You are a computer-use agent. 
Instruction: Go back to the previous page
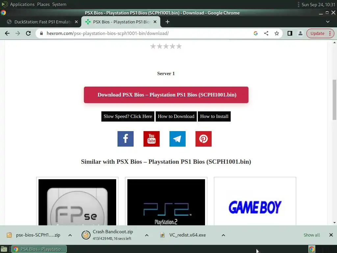(7, 33)
